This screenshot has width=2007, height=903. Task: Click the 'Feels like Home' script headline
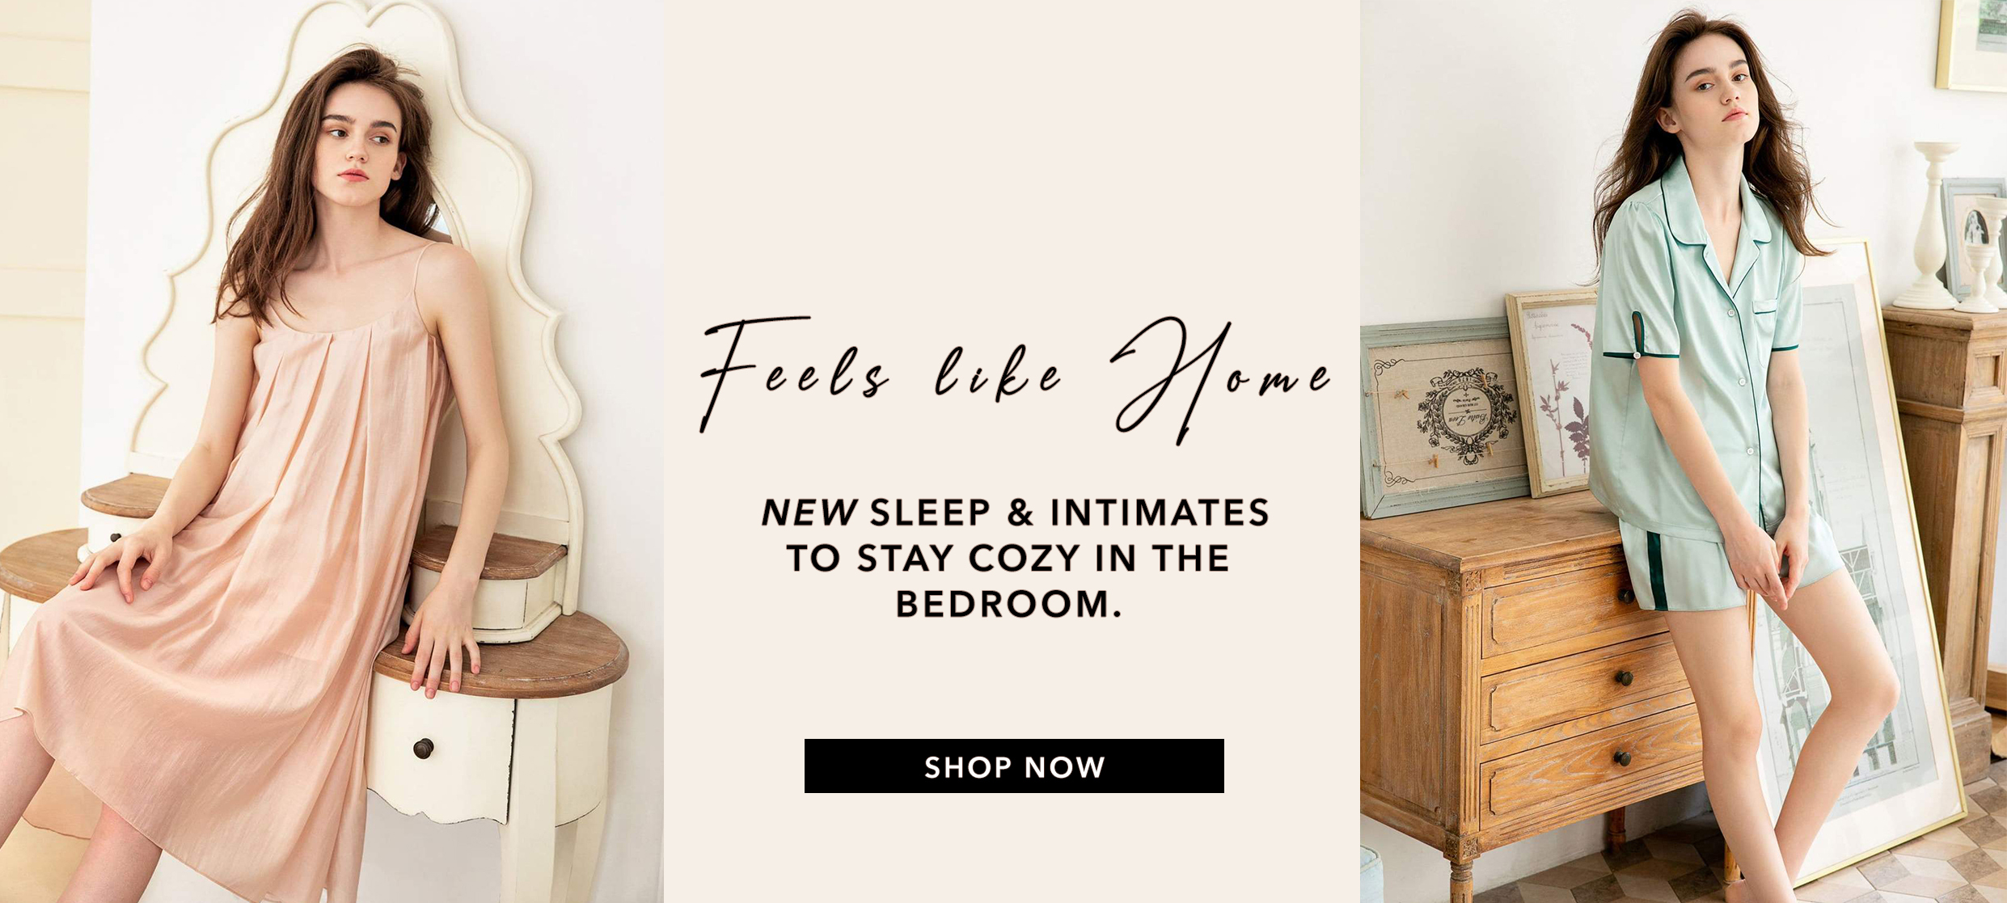(1016, 378)
